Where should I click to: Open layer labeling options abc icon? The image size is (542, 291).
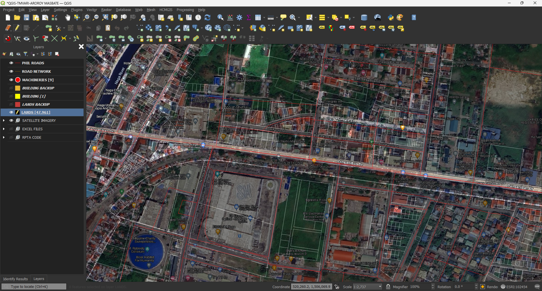[x=322, y=28]
